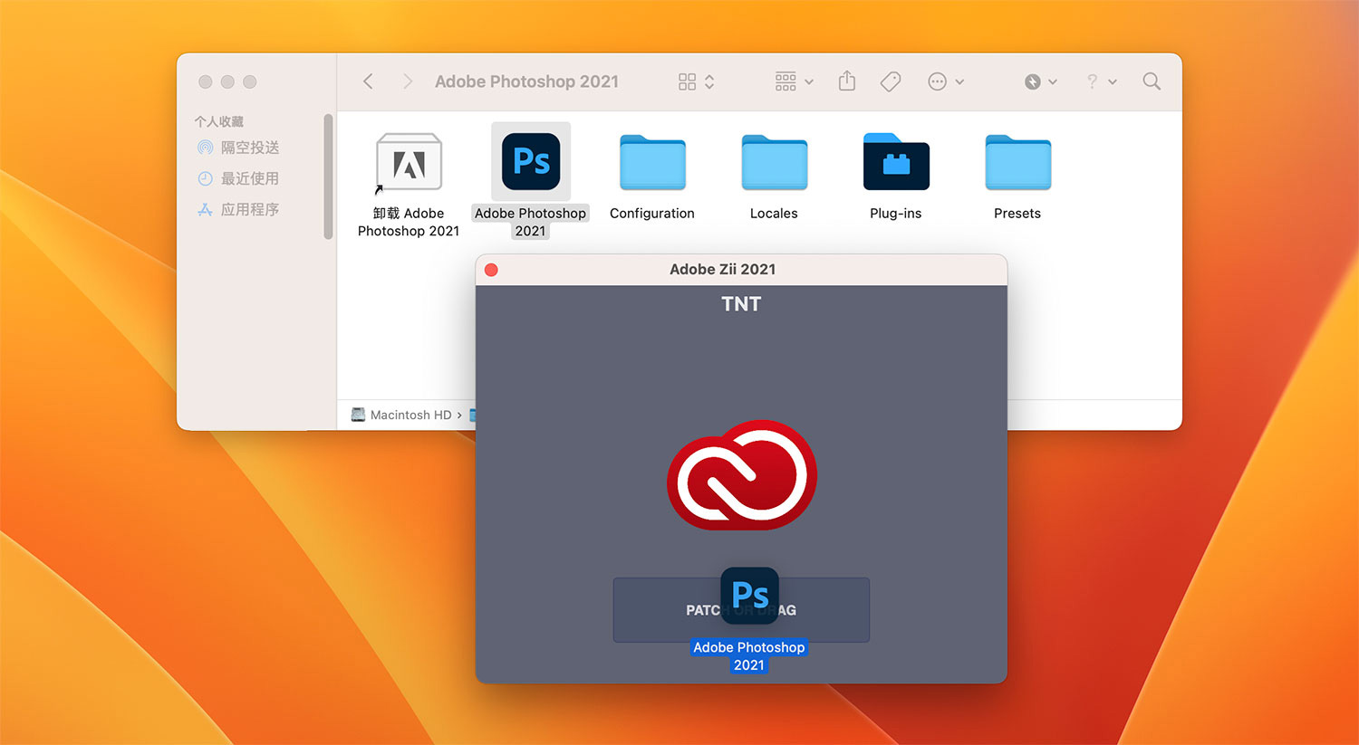Switch Finder icon view mode
The image size is (1359, 745).
point(696,81)
